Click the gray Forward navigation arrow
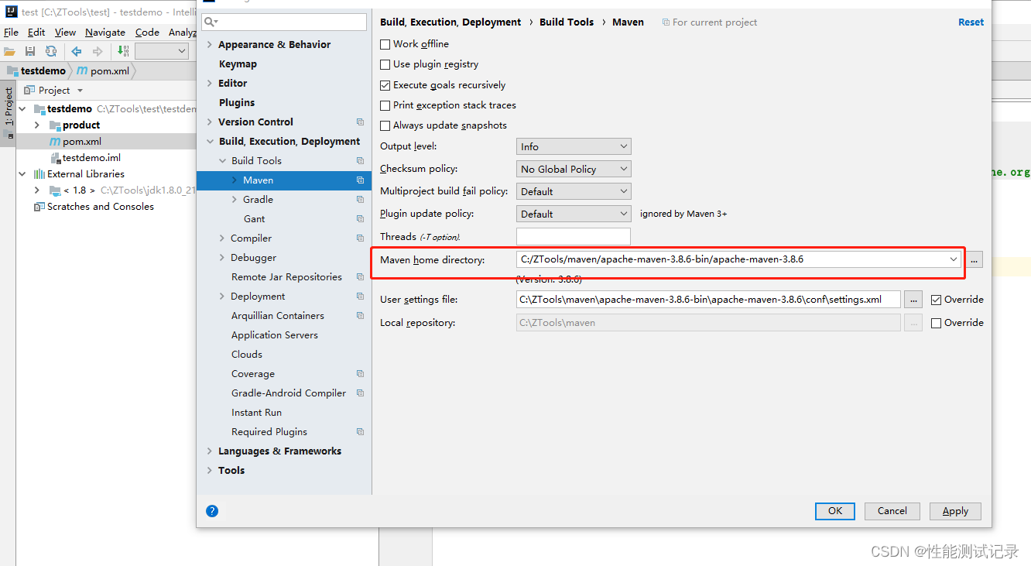Viewport: 1031px width, 566px height. click(x=98, y=51)
